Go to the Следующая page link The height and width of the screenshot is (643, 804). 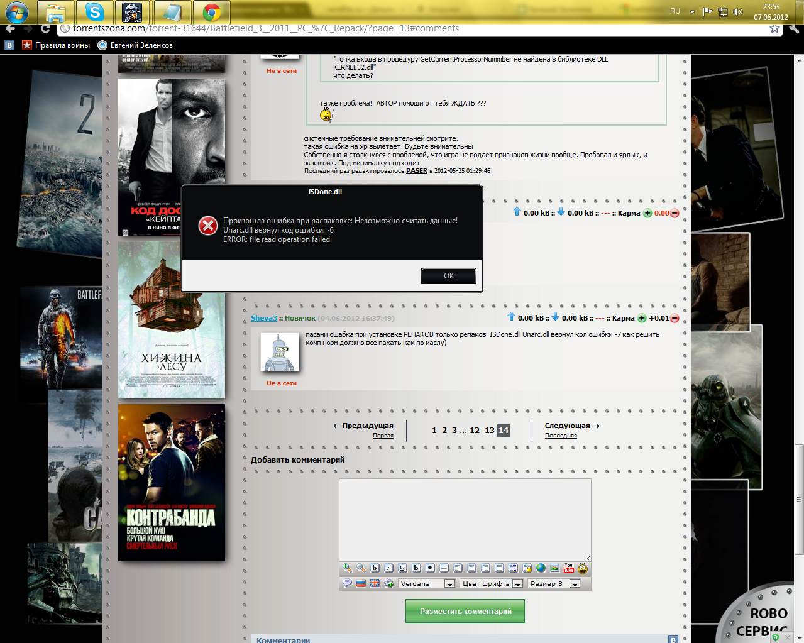(567, 426)
